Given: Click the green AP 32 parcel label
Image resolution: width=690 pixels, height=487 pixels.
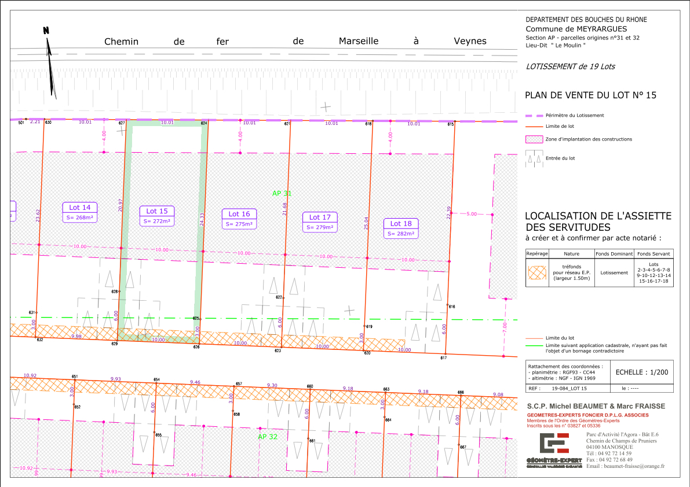Looking at the screenshot, I should 268,437.
